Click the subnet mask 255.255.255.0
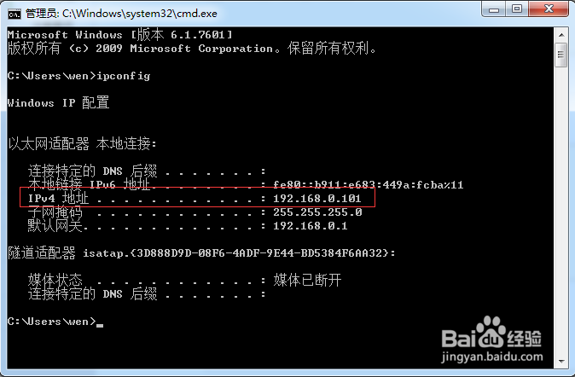 pos(317,212)
